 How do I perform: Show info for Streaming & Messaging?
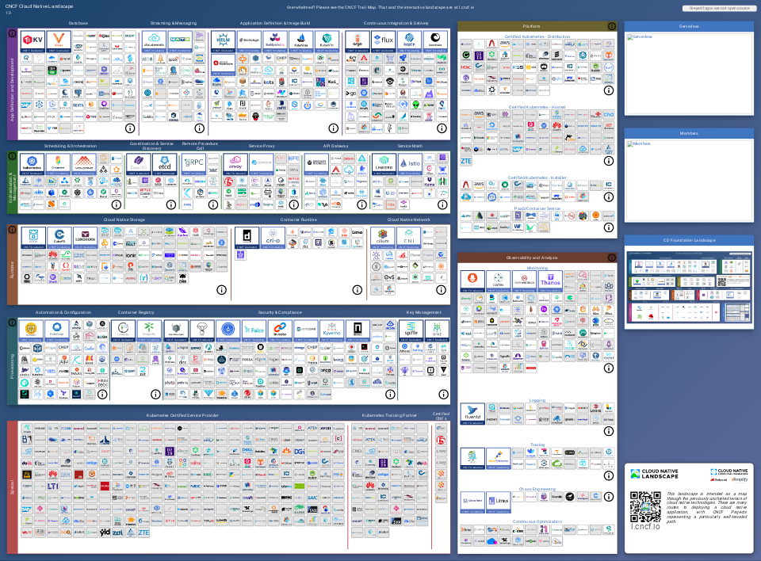coord(200,128)
